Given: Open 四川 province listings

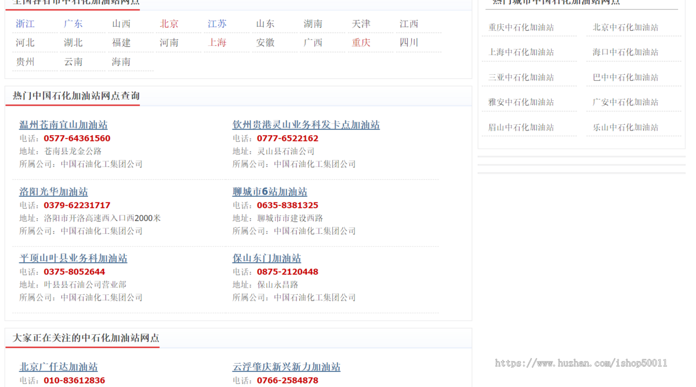Looking at the screenshot, I should [x=409, y=42].
